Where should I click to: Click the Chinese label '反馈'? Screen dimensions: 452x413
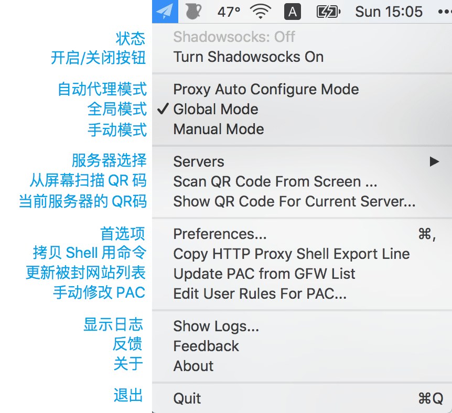pyautogui.click(x=127, y=344)
